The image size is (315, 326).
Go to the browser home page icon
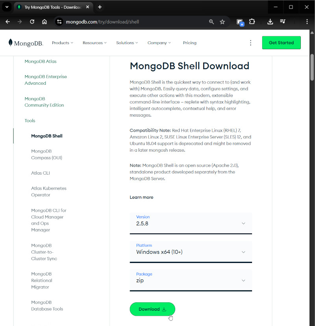[x=44, y=22]
